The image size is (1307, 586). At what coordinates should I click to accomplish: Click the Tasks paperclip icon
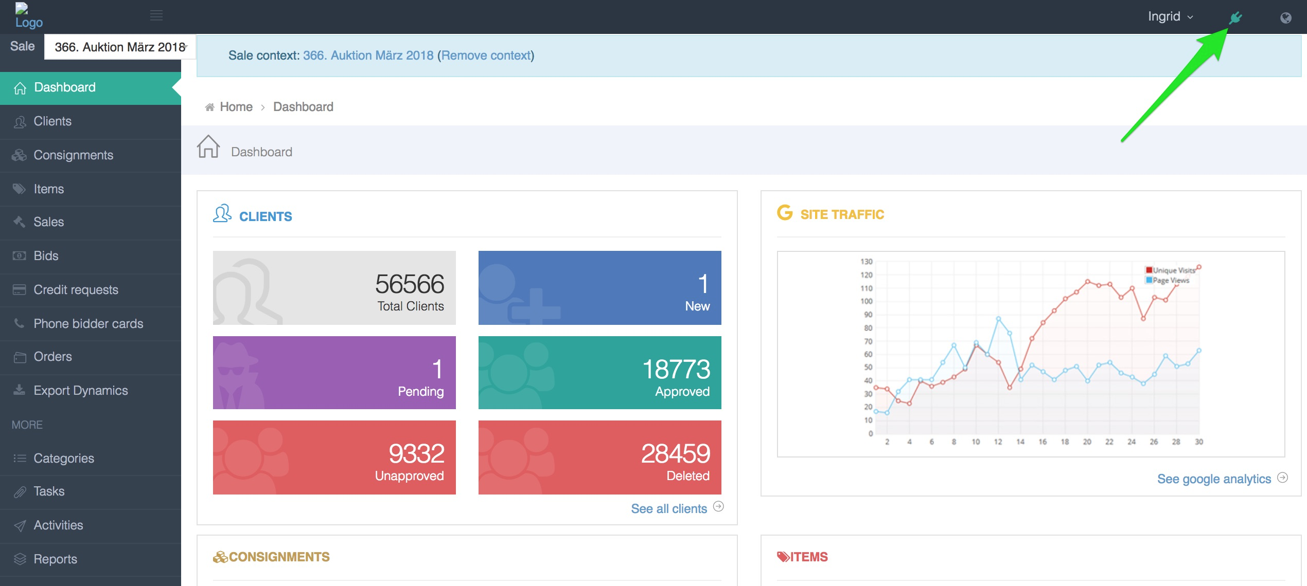(x=20, y=492)
